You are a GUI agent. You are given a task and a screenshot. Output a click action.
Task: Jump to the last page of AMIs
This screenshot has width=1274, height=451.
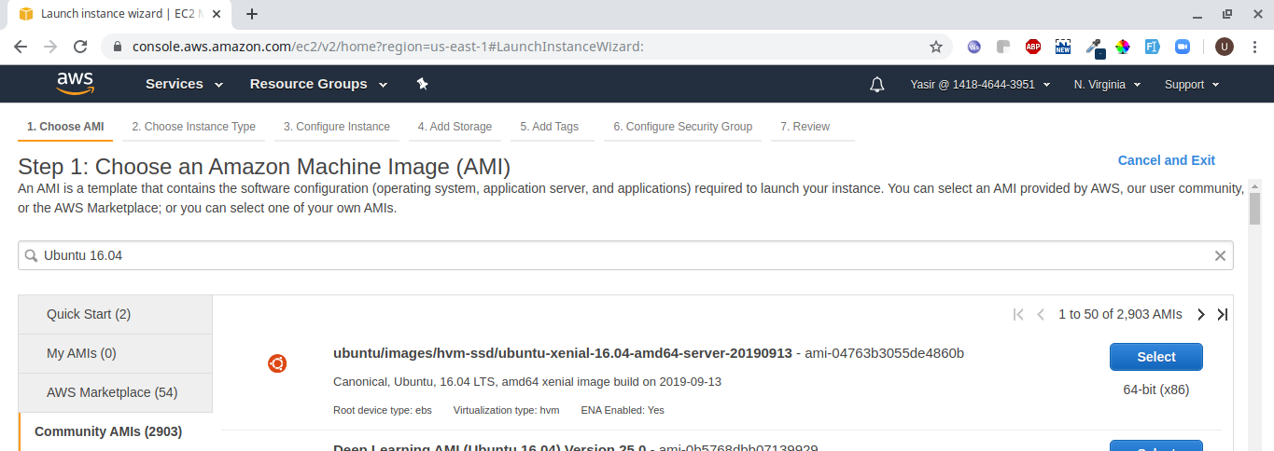(1223, 315)
